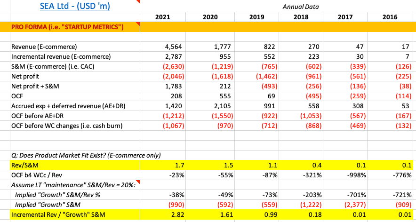Click 2021 Net profit + S&M 1,783
The width and height of the screenshot is (416, 222).
click(173, 87)
